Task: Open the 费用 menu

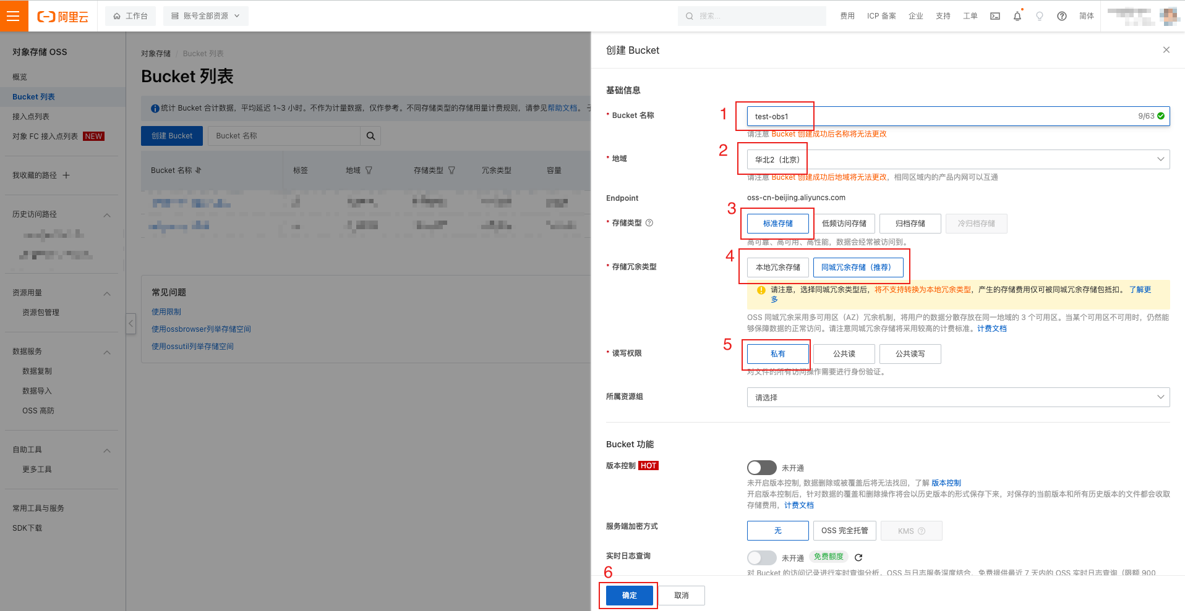Action: [x=847, y=16]
